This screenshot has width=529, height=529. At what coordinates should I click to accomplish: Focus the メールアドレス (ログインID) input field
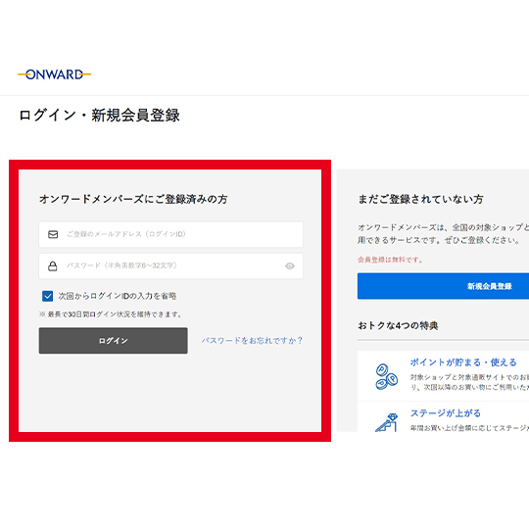(x=170, y=234)
